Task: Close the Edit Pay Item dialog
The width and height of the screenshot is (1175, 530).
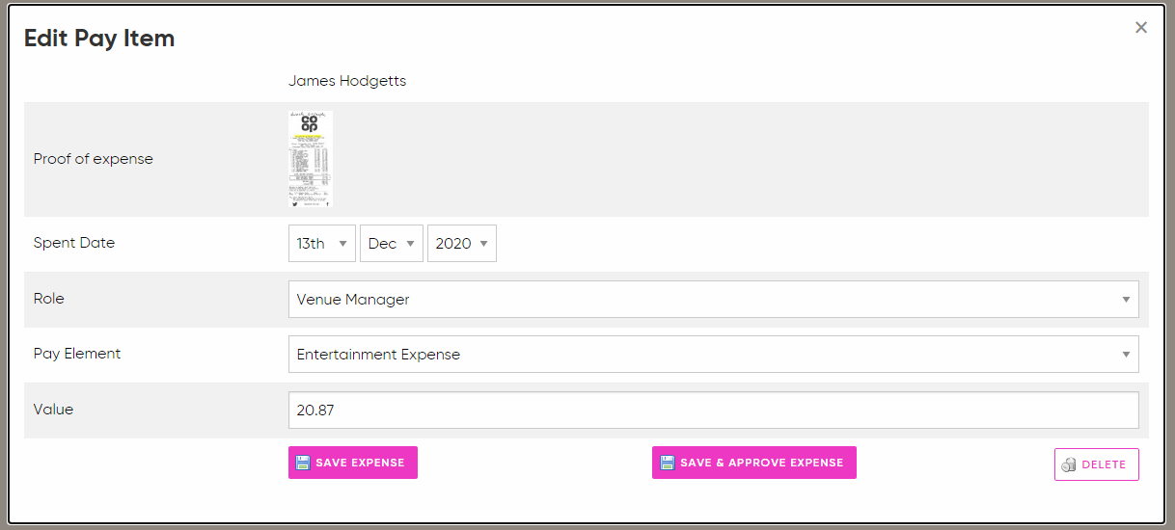Action: 1141,28
